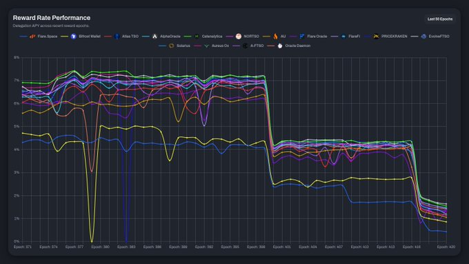Click the Solarius logo icon
This screenshot has width=469, height=264.
point(171,45)
